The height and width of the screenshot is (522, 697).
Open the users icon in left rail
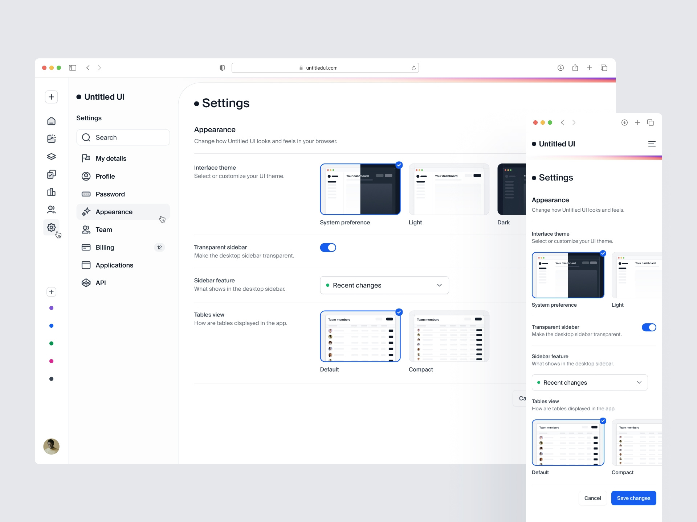click(x=51, y=210)
